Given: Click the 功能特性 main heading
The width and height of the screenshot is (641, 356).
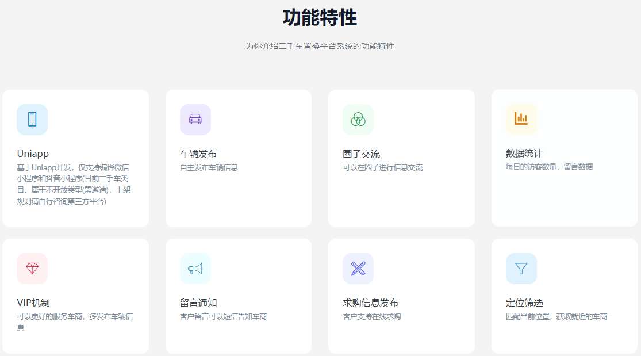Looking at the screenshot, I should (320, 18).
